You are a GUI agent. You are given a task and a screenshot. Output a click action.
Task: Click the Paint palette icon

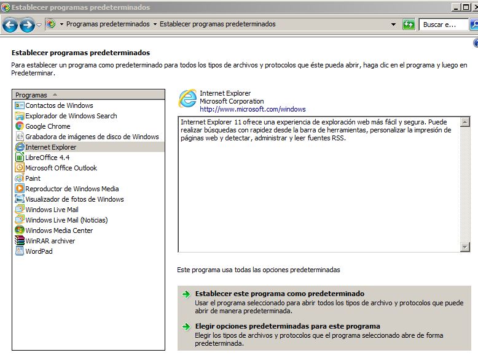click(x=20, y=178)
